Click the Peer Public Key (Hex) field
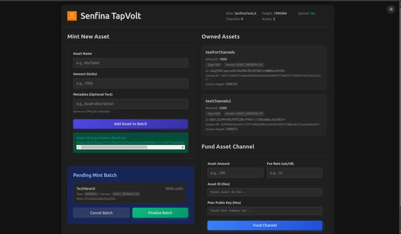This screenshot has height=234, width=401. coord(265,211)
